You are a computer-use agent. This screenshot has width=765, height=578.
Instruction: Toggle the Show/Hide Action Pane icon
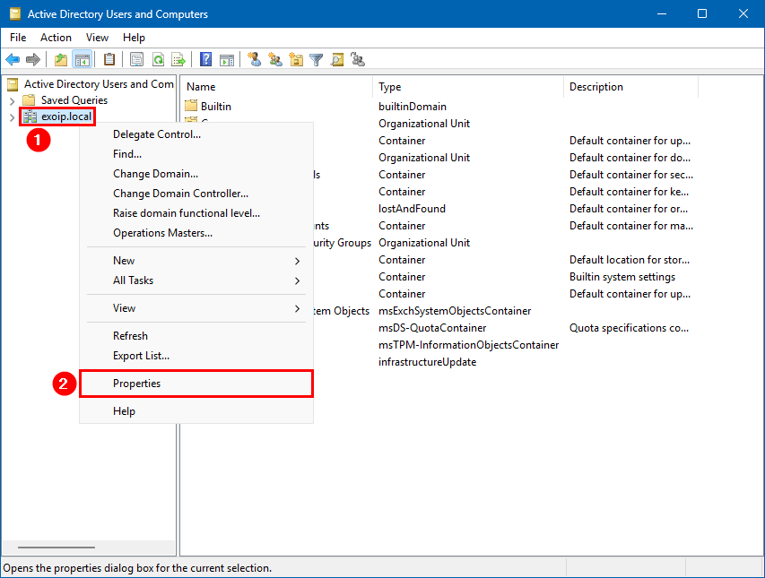(x=227, y=60)
